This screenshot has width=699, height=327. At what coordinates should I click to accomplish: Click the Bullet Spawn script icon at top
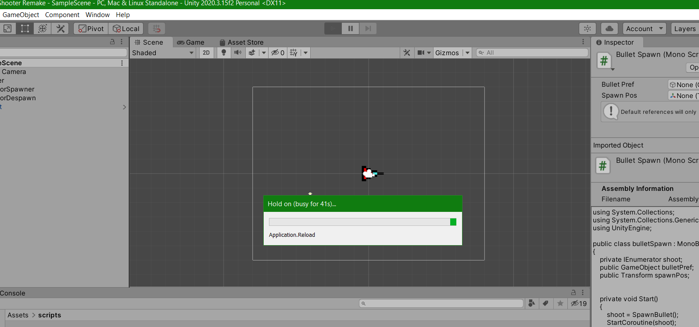pyautogui.click(x=604, y=60)
